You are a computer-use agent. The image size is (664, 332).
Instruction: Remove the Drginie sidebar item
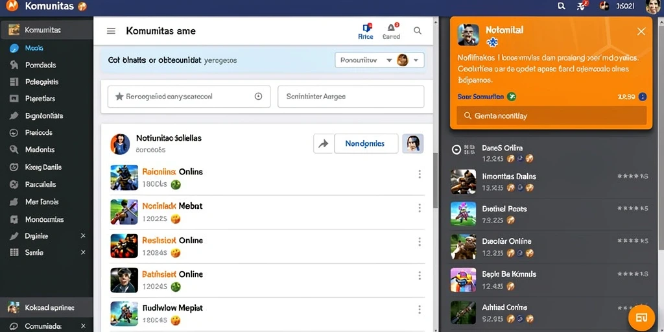[83, 236]
